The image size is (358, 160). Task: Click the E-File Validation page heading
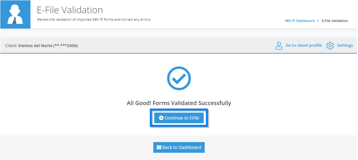pyautogui.click(x=70, y=10)
